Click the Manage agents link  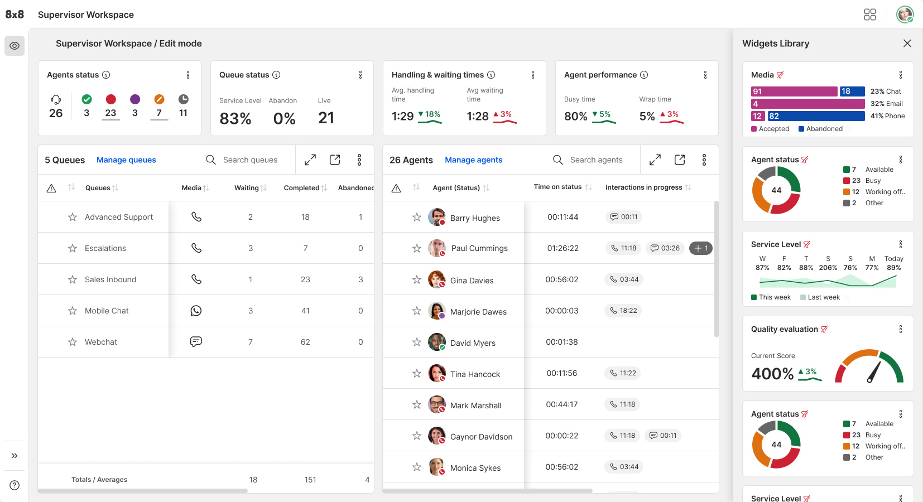(473, 160)
